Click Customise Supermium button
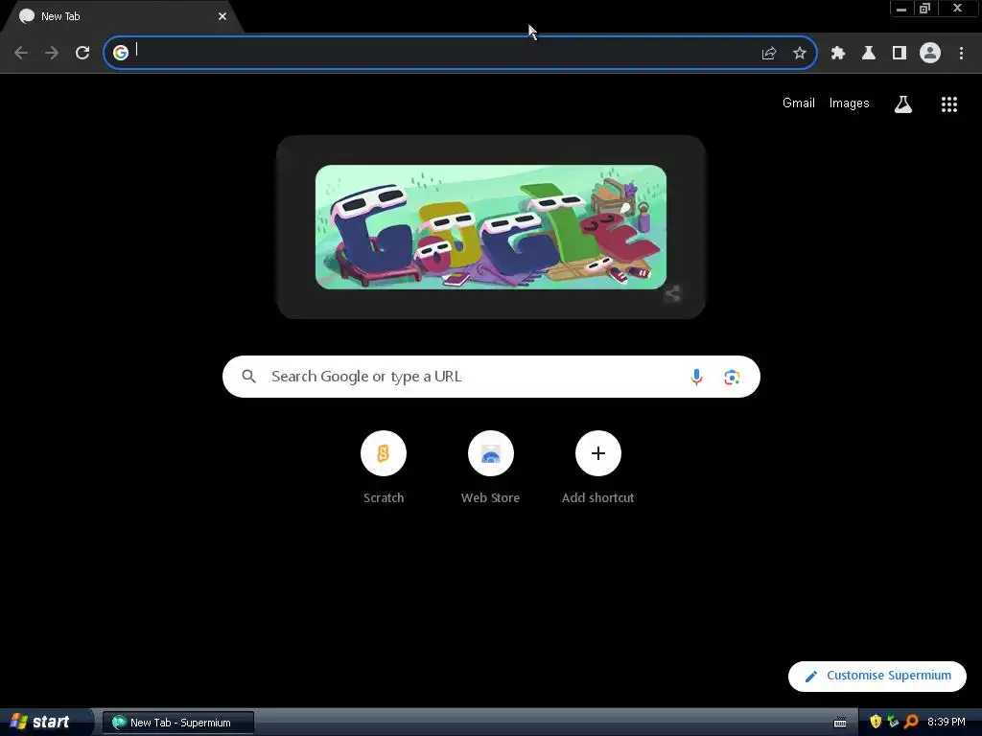982x736 pixels. [877, 676]
